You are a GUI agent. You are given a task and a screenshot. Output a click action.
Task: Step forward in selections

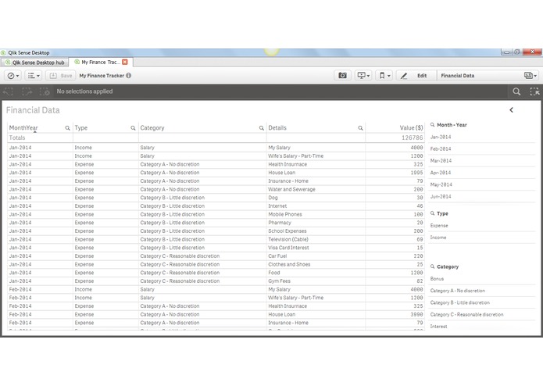(x=27, y=91)
